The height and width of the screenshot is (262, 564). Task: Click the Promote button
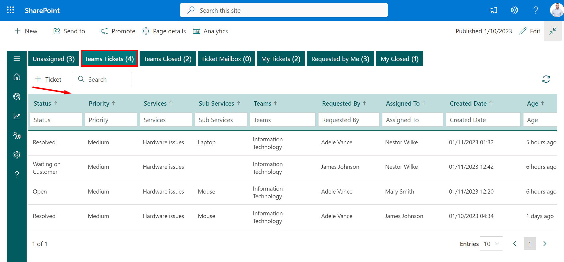[118, 31]
